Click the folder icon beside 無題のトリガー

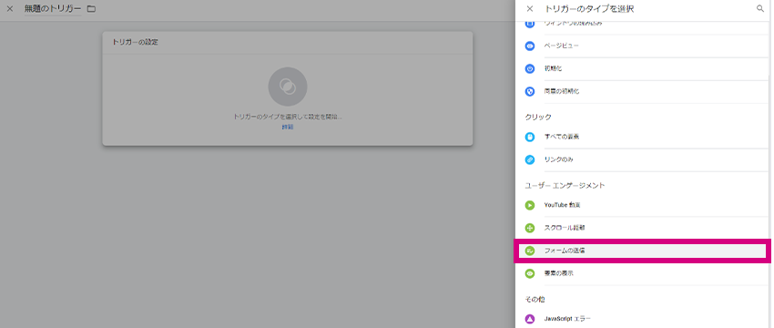point(91,9)
